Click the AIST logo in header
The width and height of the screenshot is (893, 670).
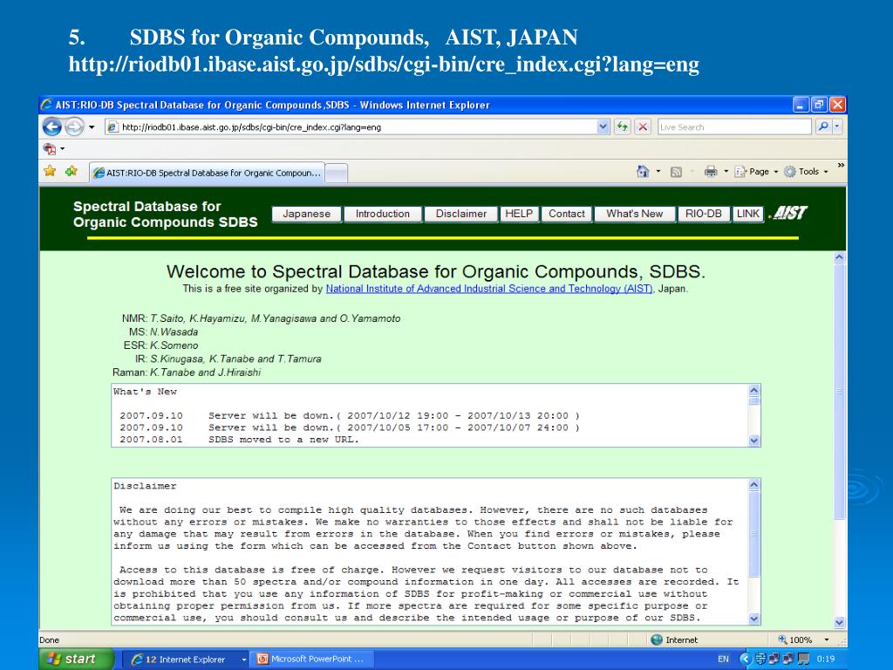788,213
